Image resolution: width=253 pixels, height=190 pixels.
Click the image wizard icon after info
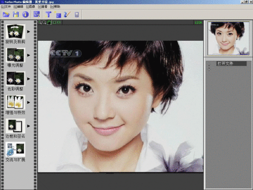pos(37,15)
